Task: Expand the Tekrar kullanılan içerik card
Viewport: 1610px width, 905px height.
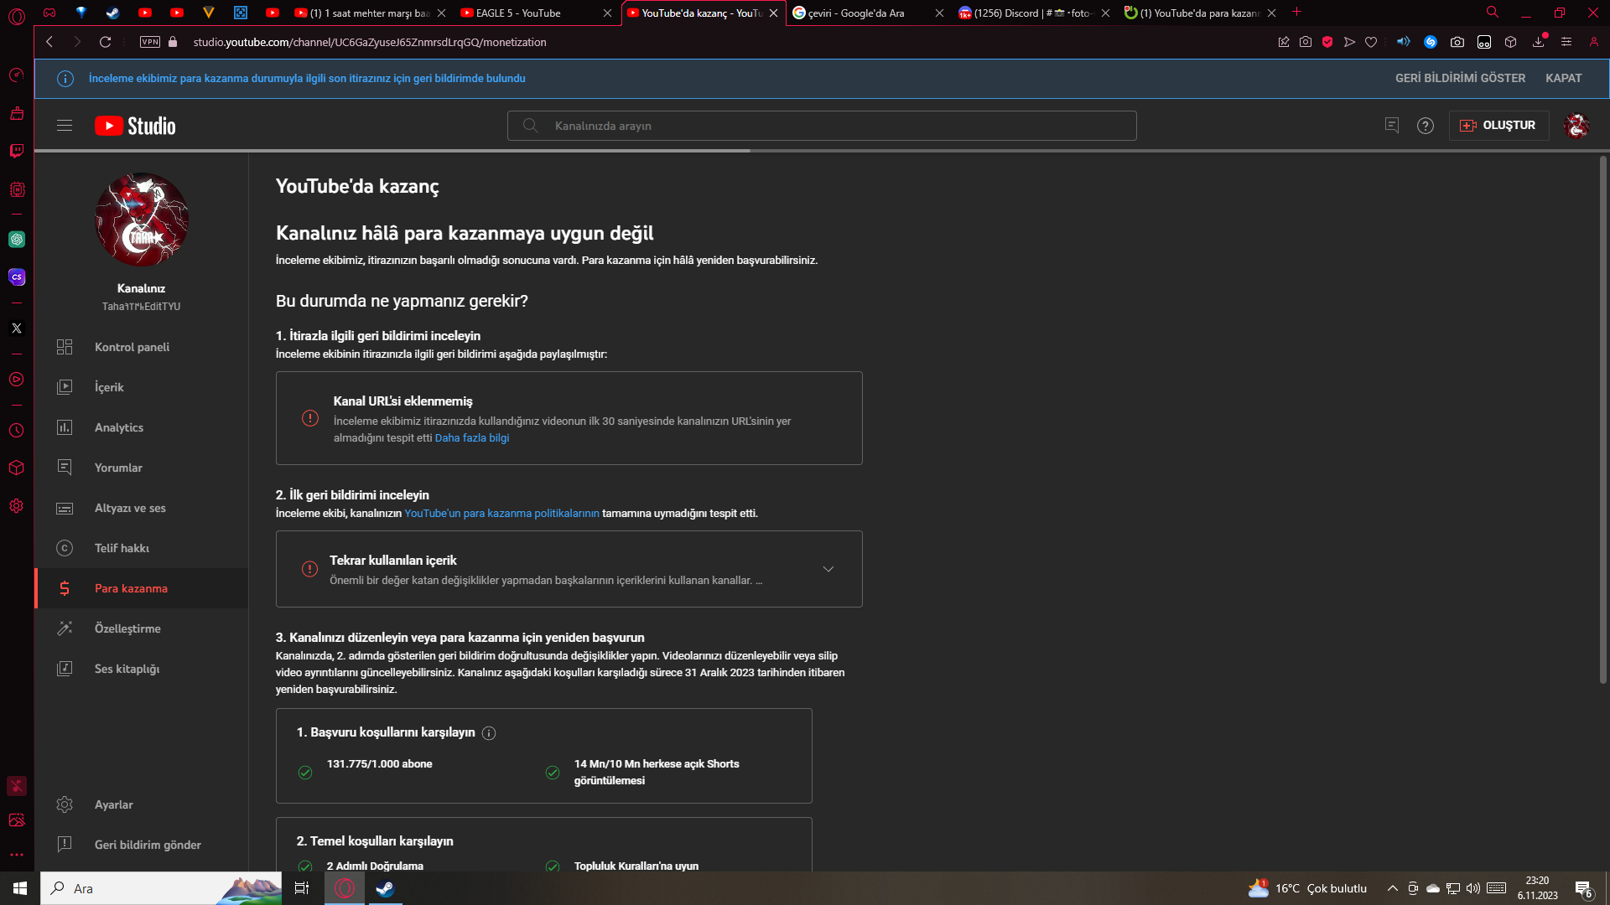Action: coord(828,569)
